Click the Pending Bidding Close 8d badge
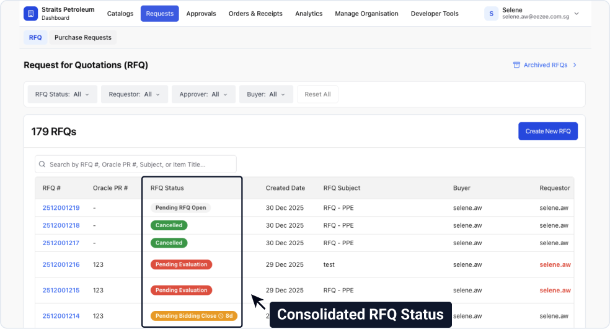Image resolution: width=610 pixels, height=329 pixels. coord(194,316)
